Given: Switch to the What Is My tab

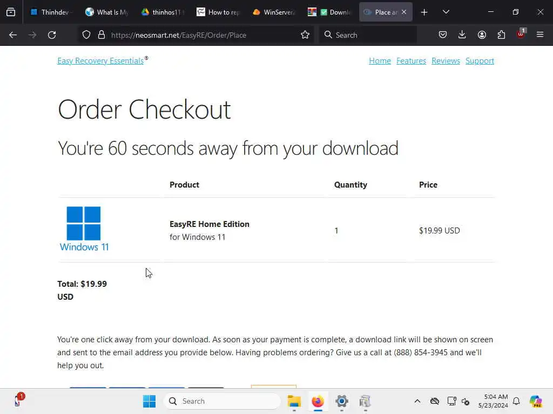Looking at the screenshot, I should pos(107,12).
